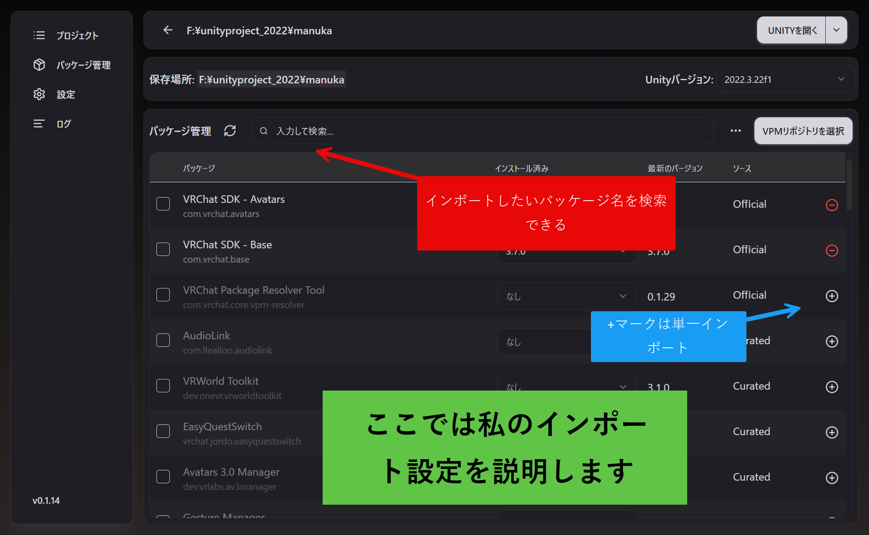Click the settings gear icon in sidebar

point(39,94)
